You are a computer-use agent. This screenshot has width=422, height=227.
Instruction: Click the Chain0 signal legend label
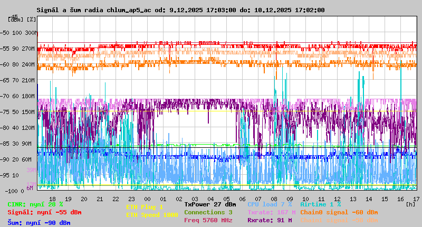tap(339, 212)
